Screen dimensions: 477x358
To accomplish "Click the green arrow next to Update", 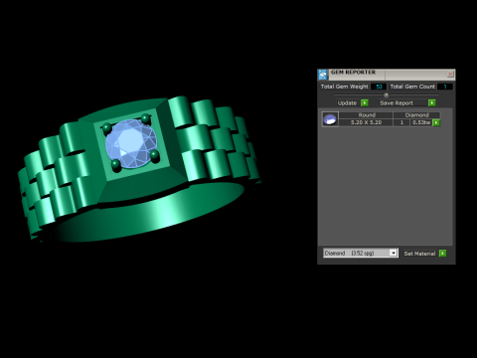I will click(x=365, y=102).
